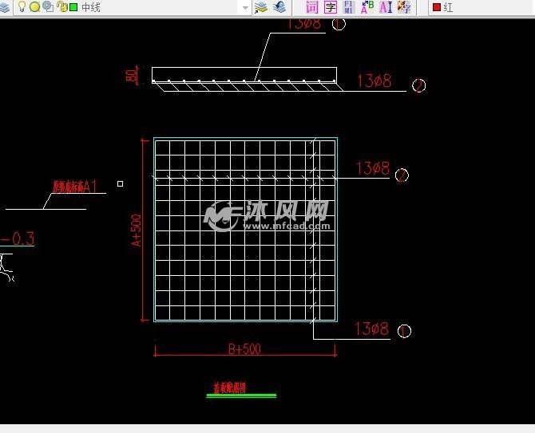This screenshot has width=535, height=433.
Task: Open the layer properties manager icon
Action: 4,7
